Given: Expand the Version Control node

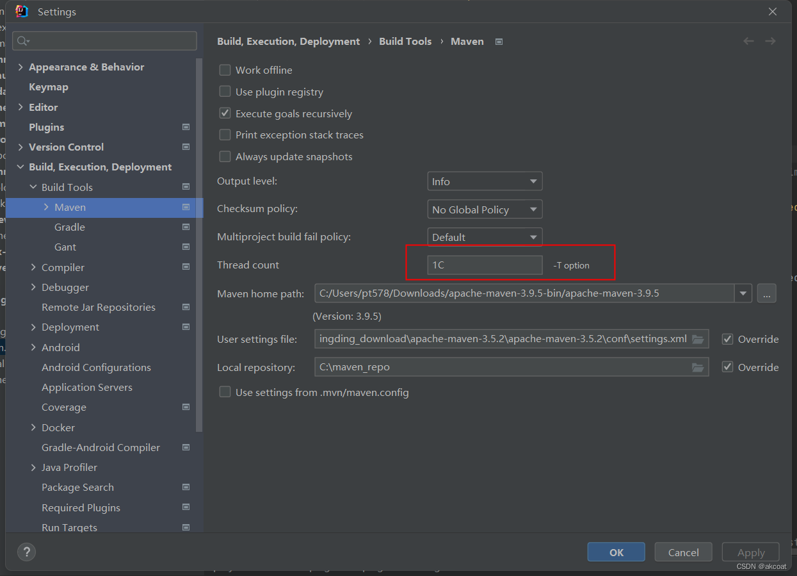Looking at the screenshot, I should point(20,147).
